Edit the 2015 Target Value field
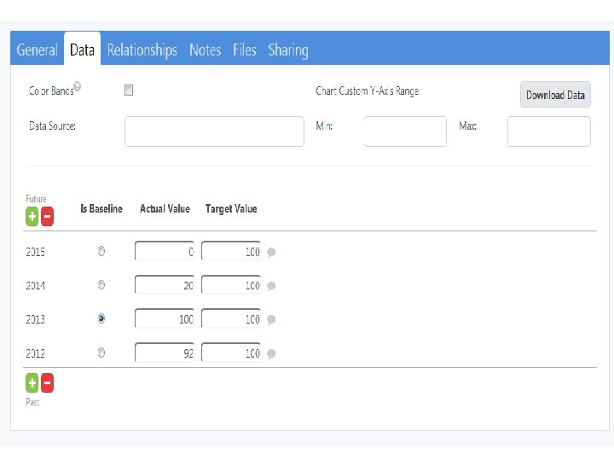The height and width of the screenshot is (461, 614). (231, 251)
